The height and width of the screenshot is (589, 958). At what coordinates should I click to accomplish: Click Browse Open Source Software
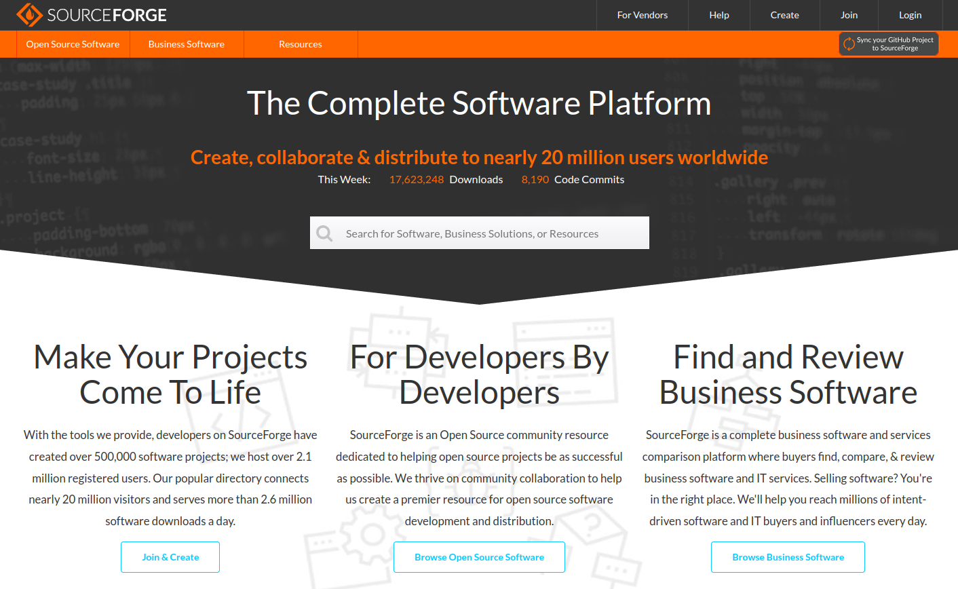[x=479, y=556]
